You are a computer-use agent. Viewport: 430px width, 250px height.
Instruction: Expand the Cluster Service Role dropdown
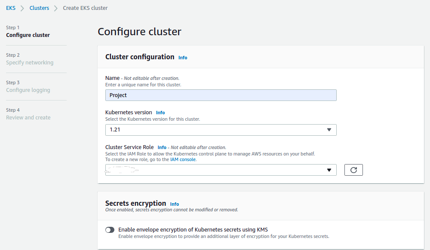221,170
